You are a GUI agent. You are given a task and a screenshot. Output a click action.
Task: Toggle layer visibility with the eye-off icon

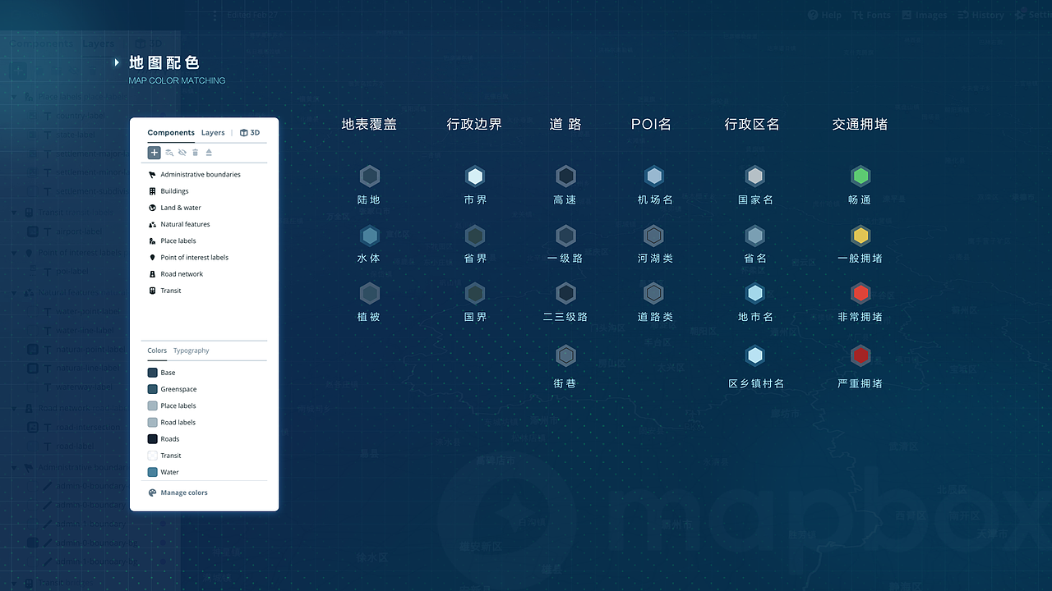[182, 153]
